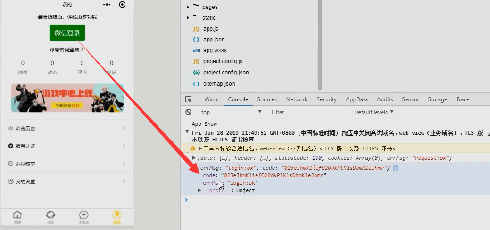Activate the element inspector icon
Screen dimensions: 490x230
click(x=189, y=99)
